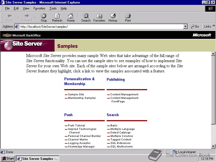The width and height of the screenshot is (216, 162).
Task: Select Site Server Samples taskbar button
Action: (38, 159)
